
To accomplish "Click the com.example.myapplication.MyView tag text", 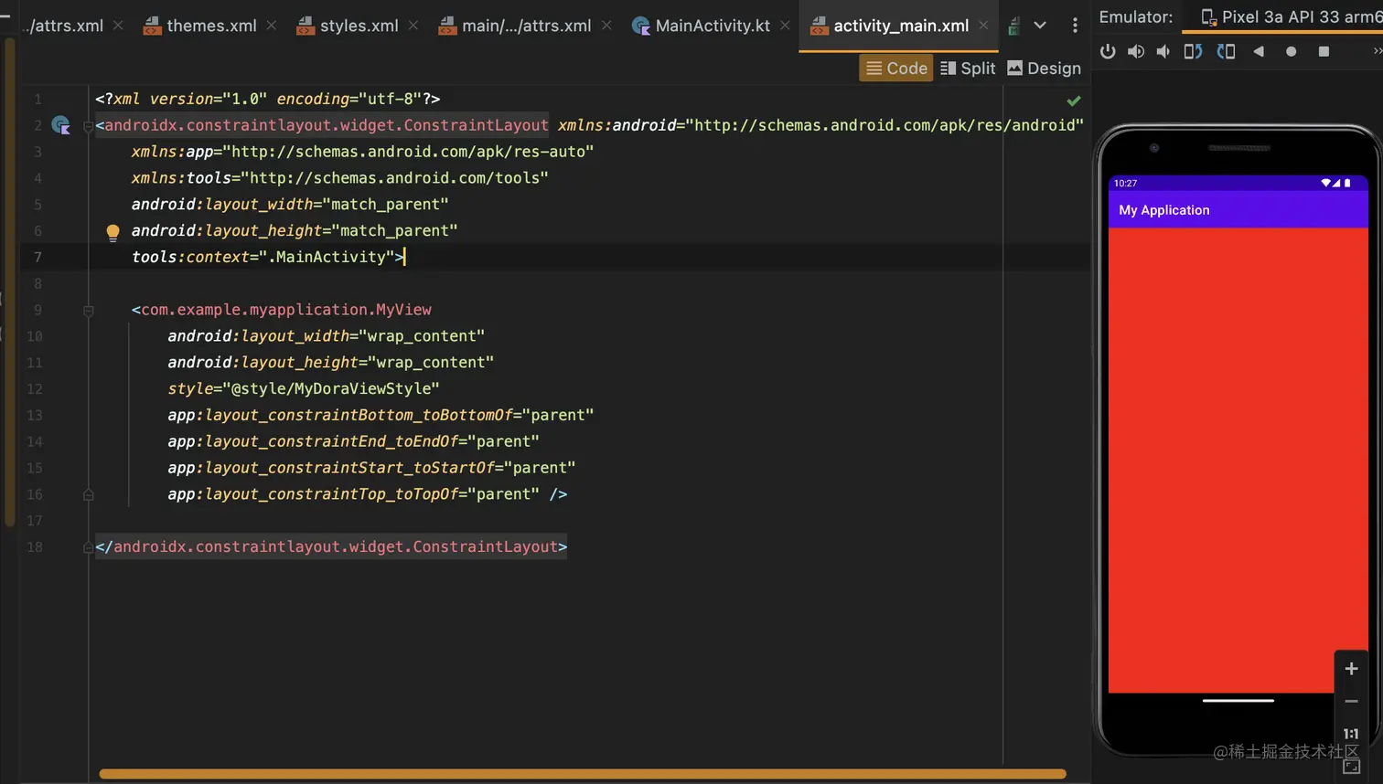I will point(286,310).
